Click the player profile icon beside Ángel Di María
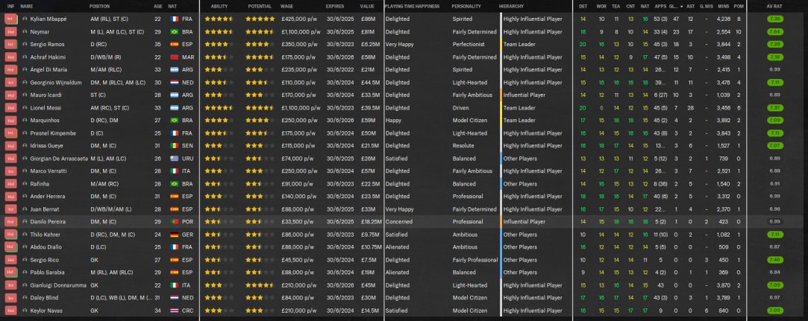 click(x=25, y=69)
